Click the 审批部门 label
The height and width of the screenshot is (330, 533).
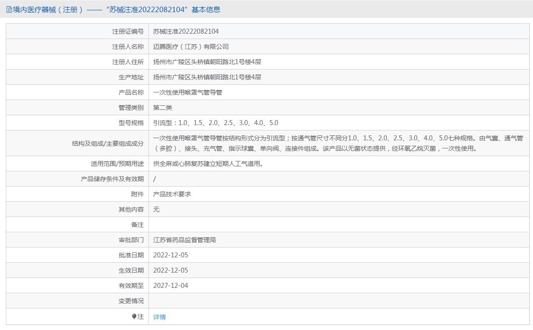tap(131, 240)
